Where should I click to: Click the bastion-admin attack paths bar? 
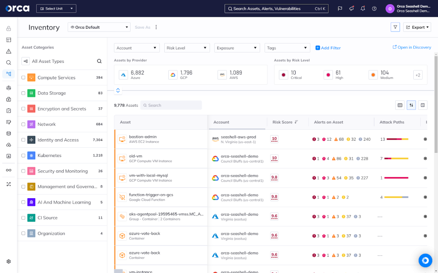point(397,139)
